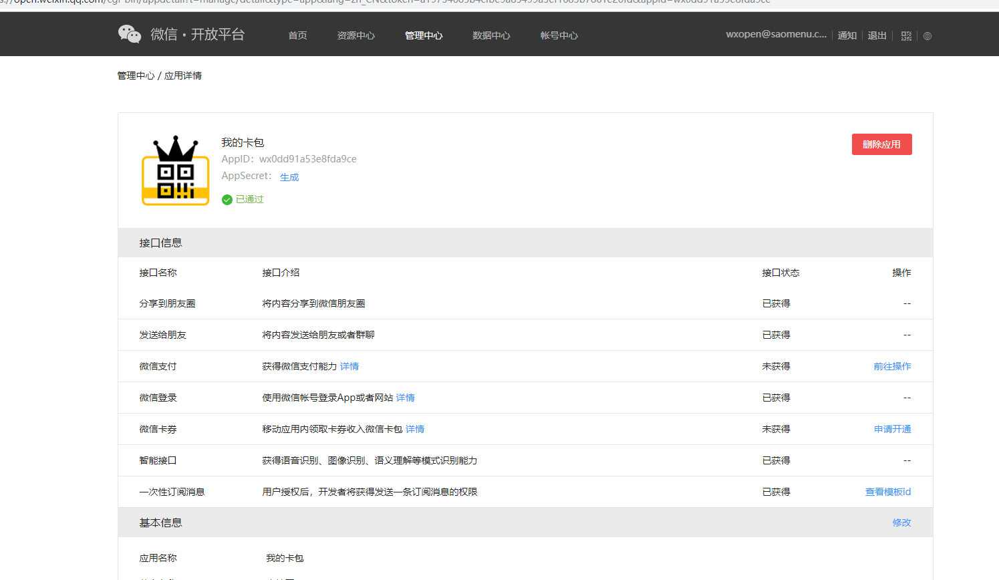Click 管理中心 in the breadcrumb
Image resolution: width=999 pixels, height=580 pixels.
pyautogui.click(x=136, y=76)
